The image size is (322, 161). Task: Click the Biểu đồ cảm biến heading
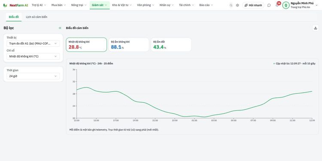click(x=77, y=28)
